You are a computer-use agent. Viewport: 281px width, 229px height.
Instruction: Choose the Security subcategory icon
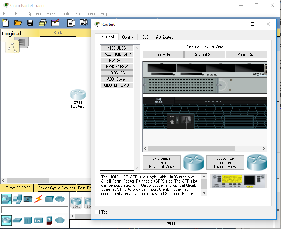(49, 220)
